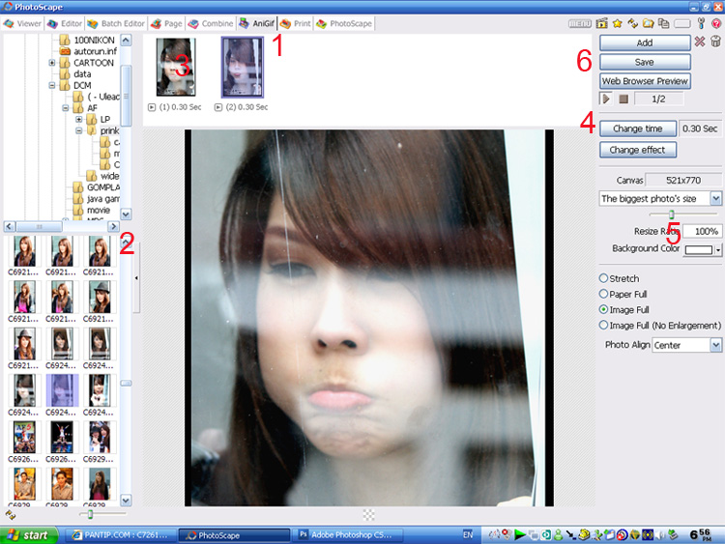
Task: Switch to the Combine tab
Action: [211, 23]
